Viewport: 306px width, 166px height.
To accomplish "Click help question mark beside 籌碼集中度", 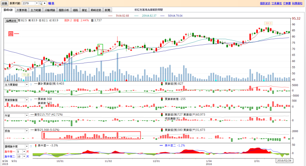I will pyautogui.click(x=31, y=146).
